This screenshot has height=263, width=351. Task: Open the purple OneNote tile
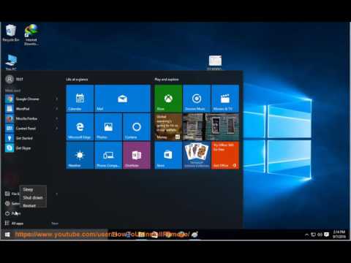pyautogui.click(x=137, y=156)
